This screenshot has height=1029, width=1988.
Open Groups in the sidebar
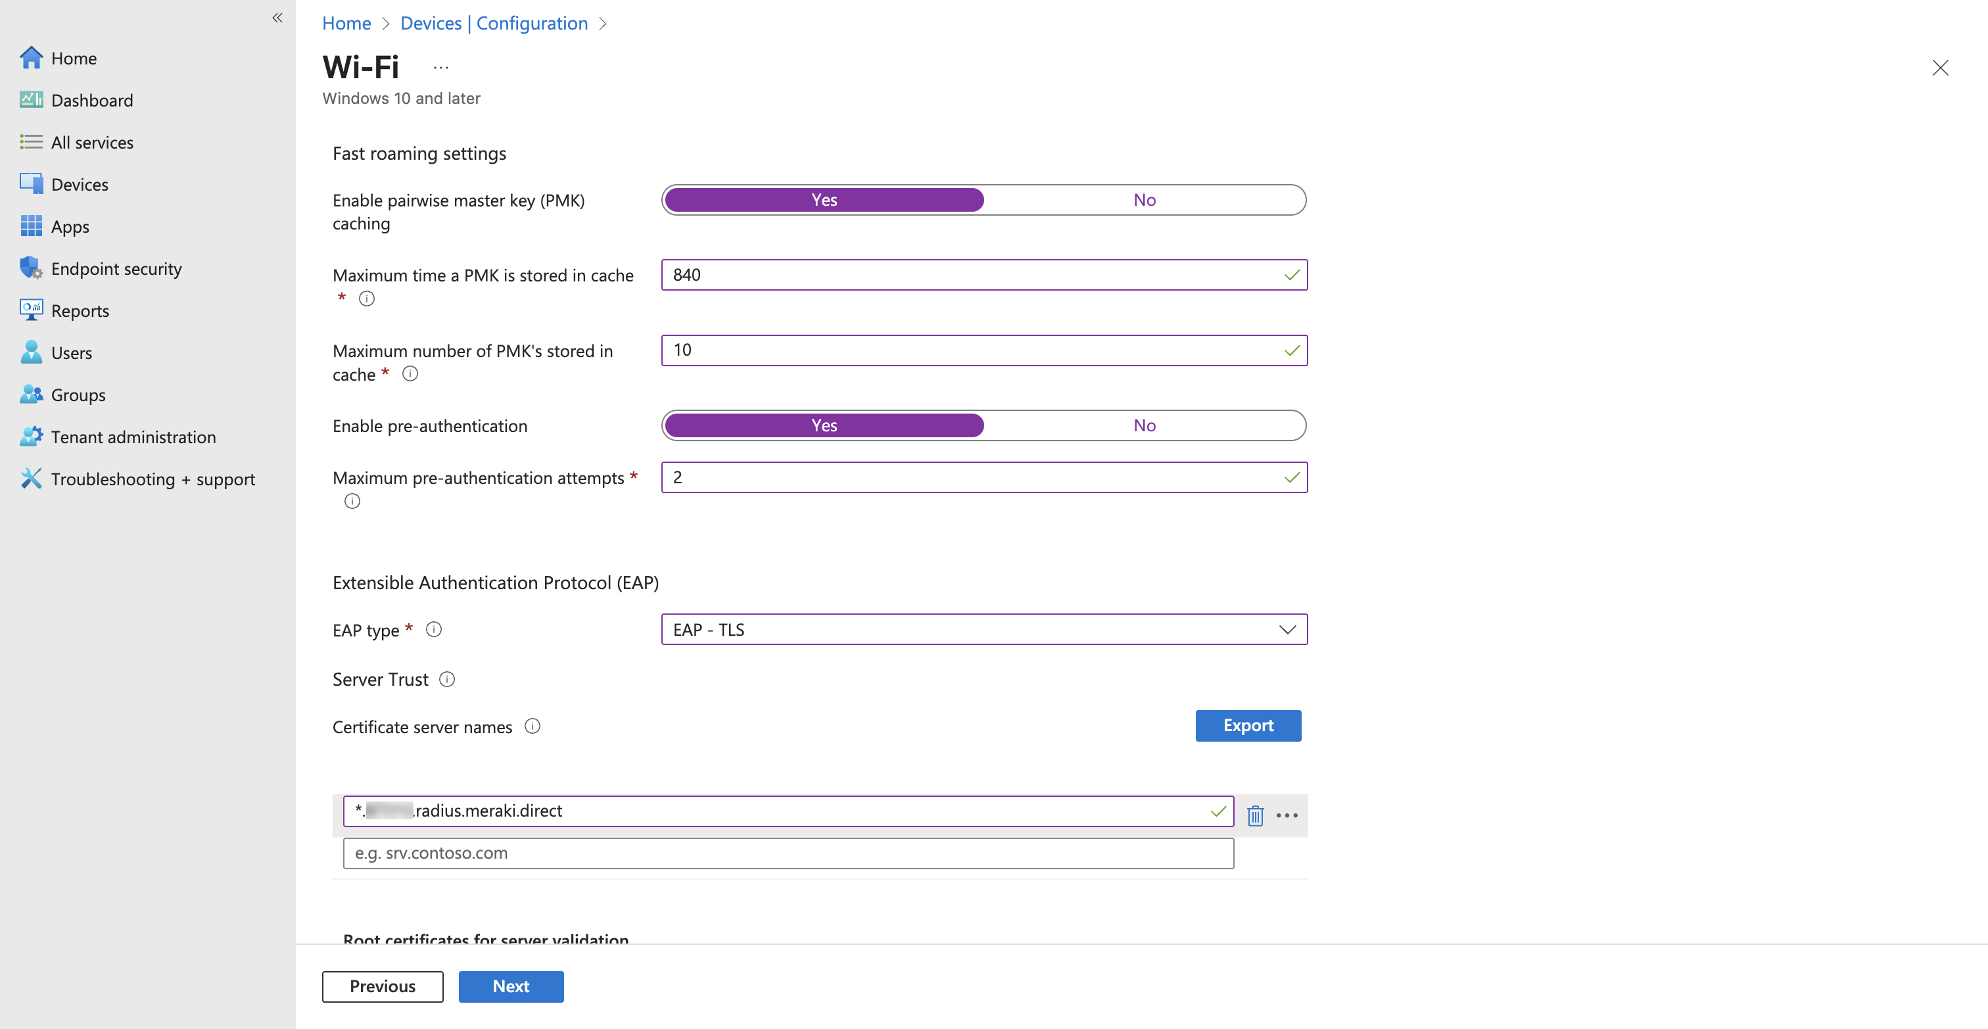(78, 395)
